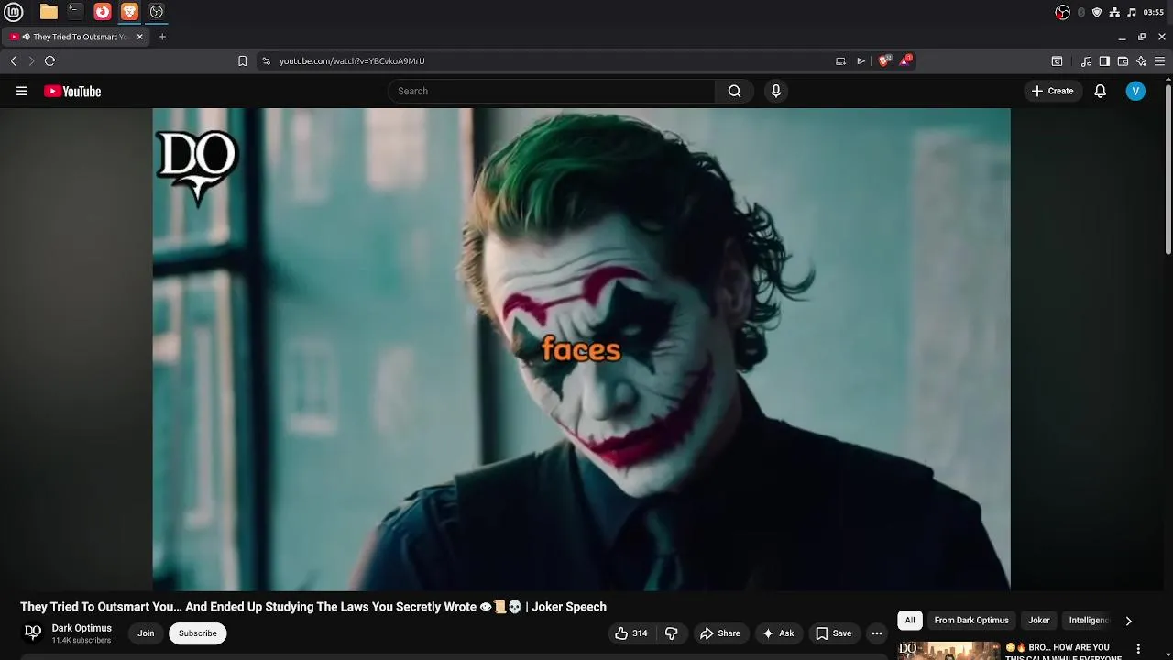Select the All filter chip
Image resolution: width=1173 pixels, height=660 pixels.
point(910,621)
